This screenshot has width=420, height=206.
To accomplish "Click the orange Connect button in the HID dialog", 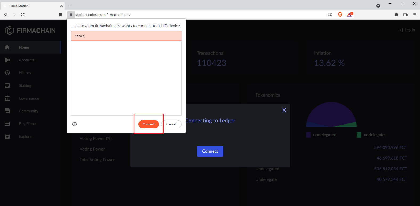I will pyautogui.click(x=149, y=124).
